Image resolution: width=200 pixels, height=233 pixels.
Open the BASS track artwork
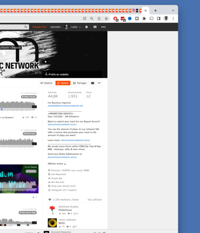[x=52, y=223]
